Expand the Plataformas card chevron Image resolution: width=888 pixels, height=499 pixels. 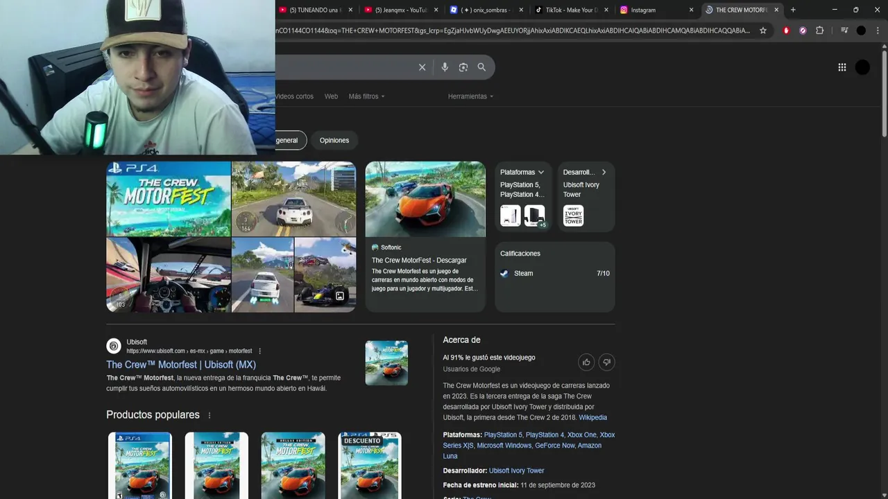pyautogui.click(x=540, y=172)
